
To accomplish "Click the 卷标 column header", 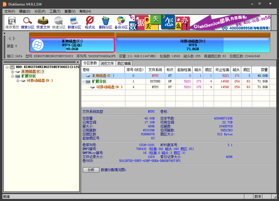I will [103, 70].
